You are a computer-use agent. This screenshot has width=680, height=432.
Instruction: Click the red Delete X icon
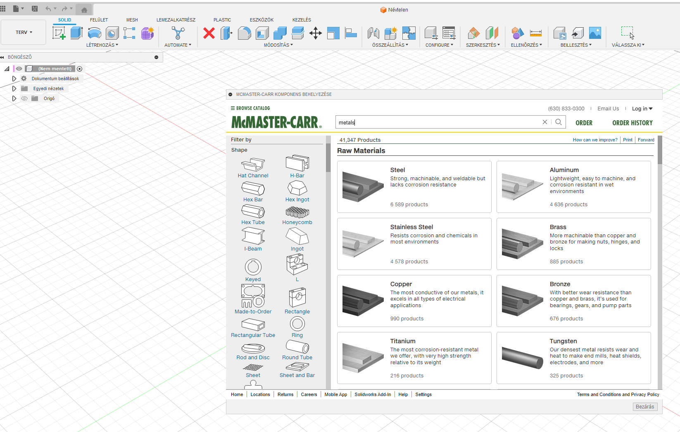(x=209, y=33)
